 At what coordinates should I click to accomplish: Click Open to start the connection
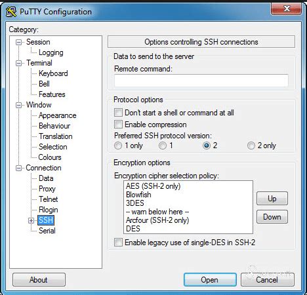(210, 280)
